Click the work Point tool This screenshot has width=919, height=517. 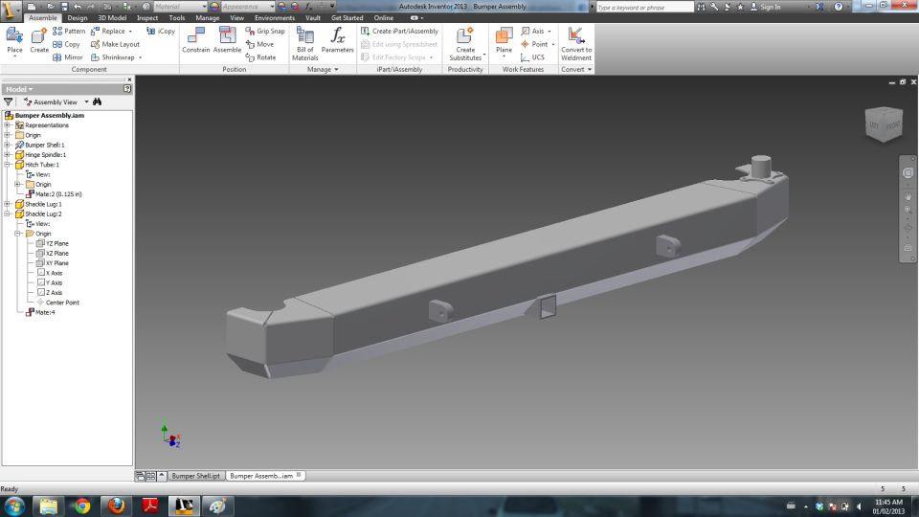(x=537, y=44)
